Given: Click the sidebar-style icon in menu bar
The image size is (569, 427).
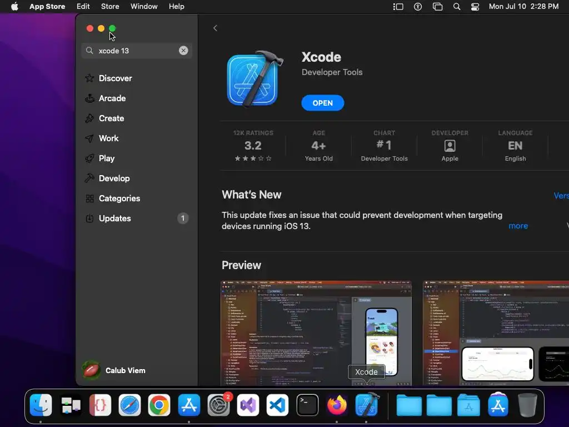Looking at the screenshot, I should [x=398, y=7].
